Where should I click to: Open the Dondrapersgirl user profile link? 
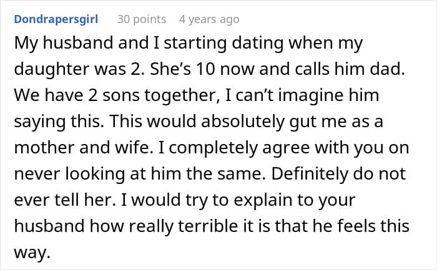pos(58,19)
